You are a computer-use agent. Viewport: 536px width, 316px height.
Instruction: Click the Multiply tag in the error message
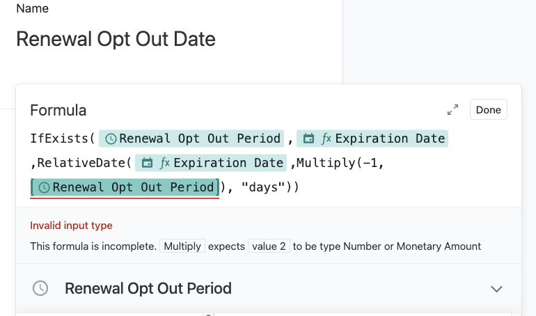(182, 246)
